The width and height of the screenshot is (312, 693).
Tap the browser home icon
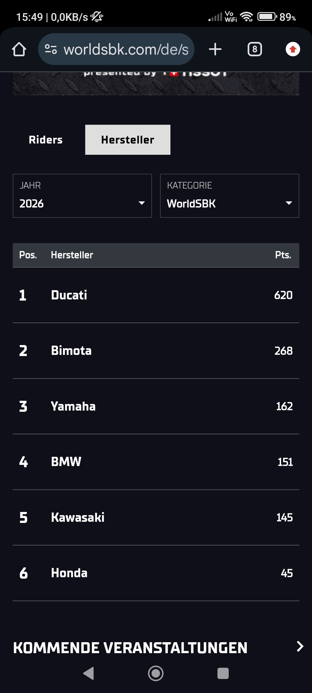tap(19, 49)
